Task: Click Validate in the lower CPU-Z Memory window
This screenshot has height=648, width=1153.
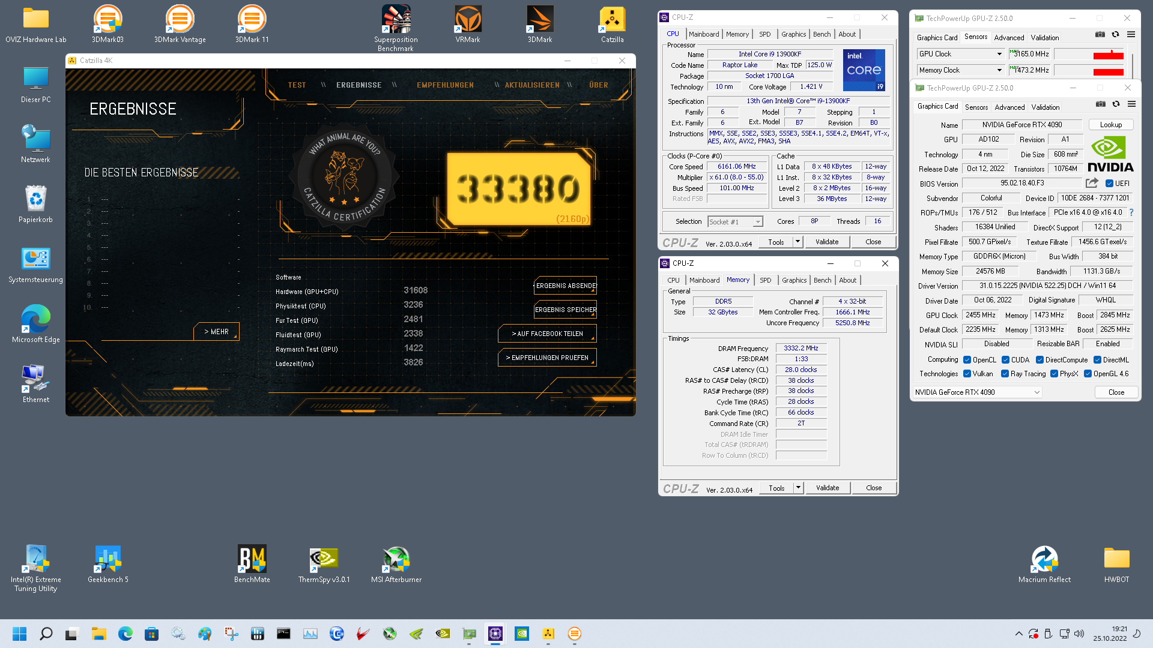Action: tap(827, 488)
